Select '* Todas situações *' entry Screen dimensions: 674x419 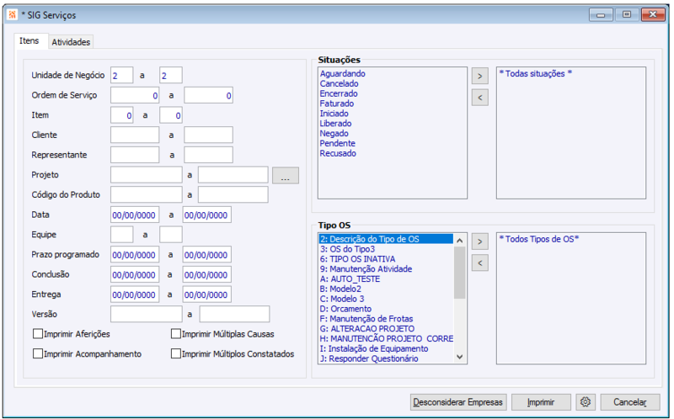(536, 73)
